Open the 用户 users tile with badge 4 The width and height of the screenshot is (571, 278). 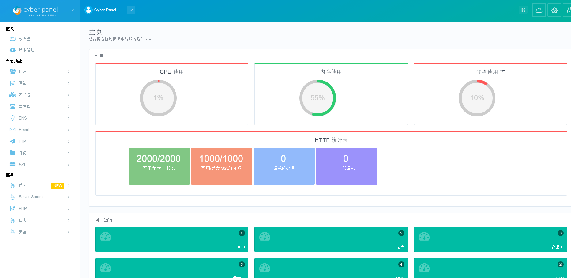pyautogui.click(x=171, y=239)
